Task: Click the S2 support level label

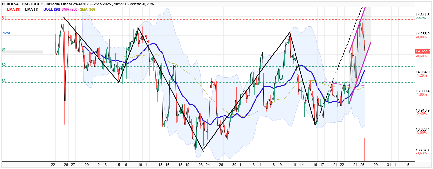Action: tap(4, 65)
